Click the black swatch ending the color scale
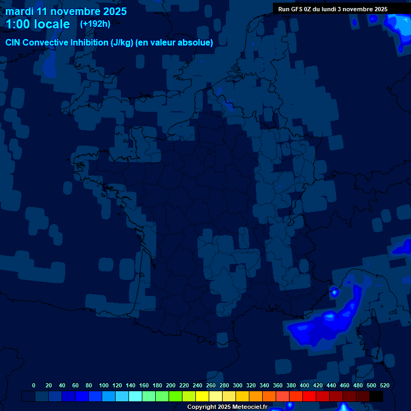The image size is (411, 411). 376,396
